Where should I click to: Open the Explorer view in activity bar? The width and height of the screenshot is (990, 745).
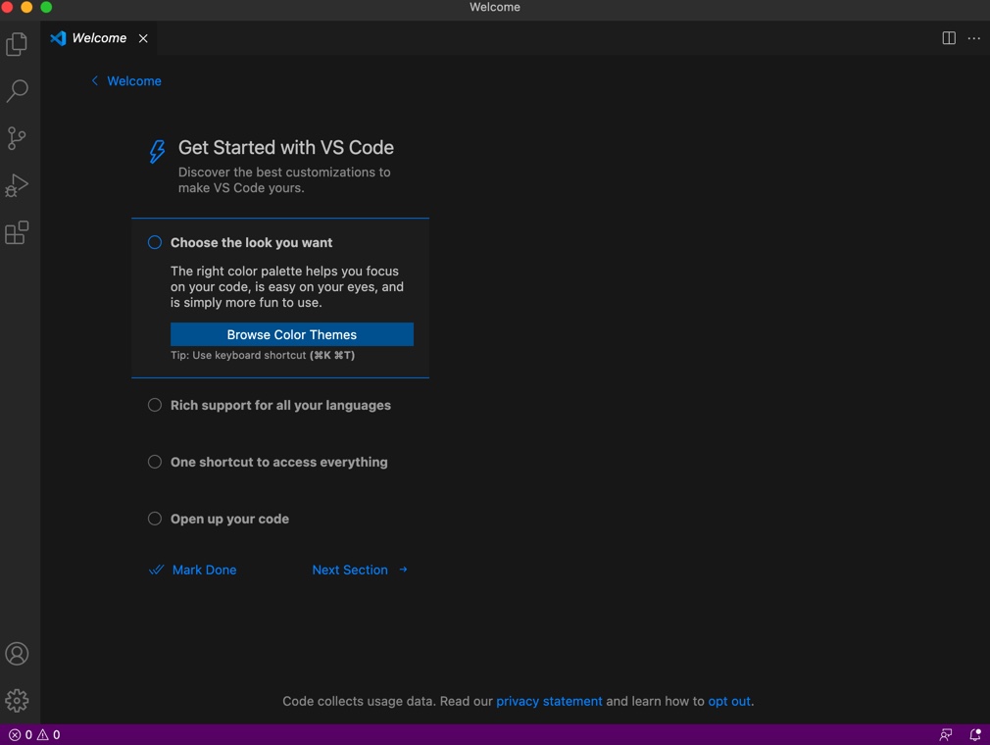[17, 44]
